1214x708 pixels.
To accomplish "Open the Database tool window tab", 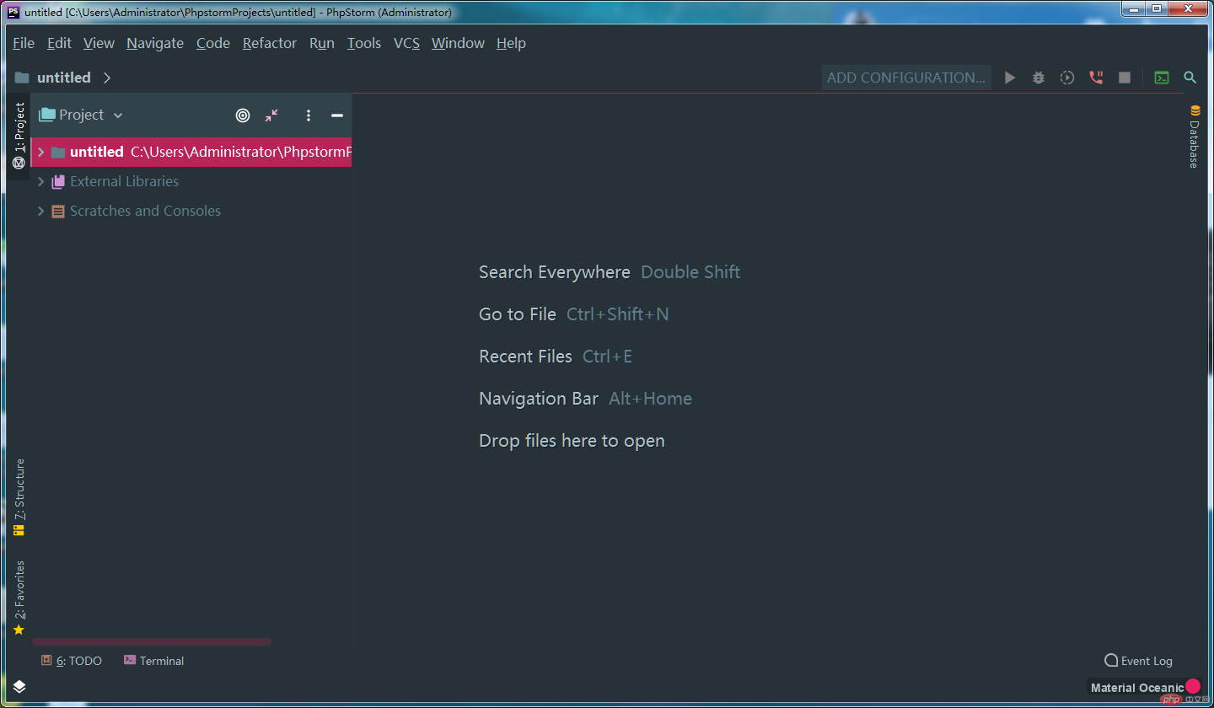I will pos(1195,137).
